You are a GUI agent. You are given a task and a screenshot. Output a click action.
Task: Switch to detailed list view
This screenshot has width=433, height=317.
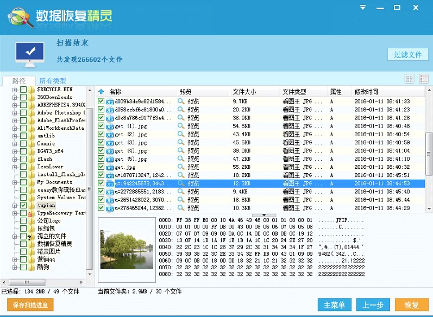click(424, 79)
